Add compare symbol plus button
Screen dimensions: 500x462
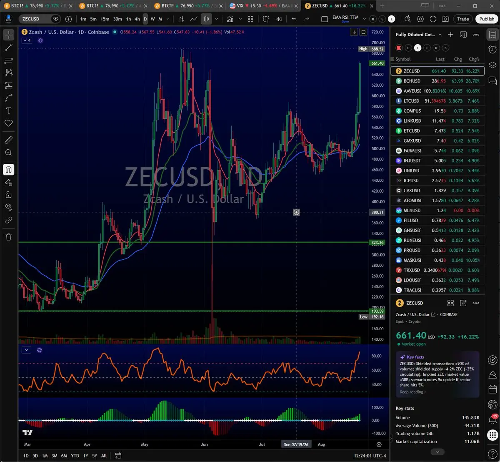click(x=68, y=19)
